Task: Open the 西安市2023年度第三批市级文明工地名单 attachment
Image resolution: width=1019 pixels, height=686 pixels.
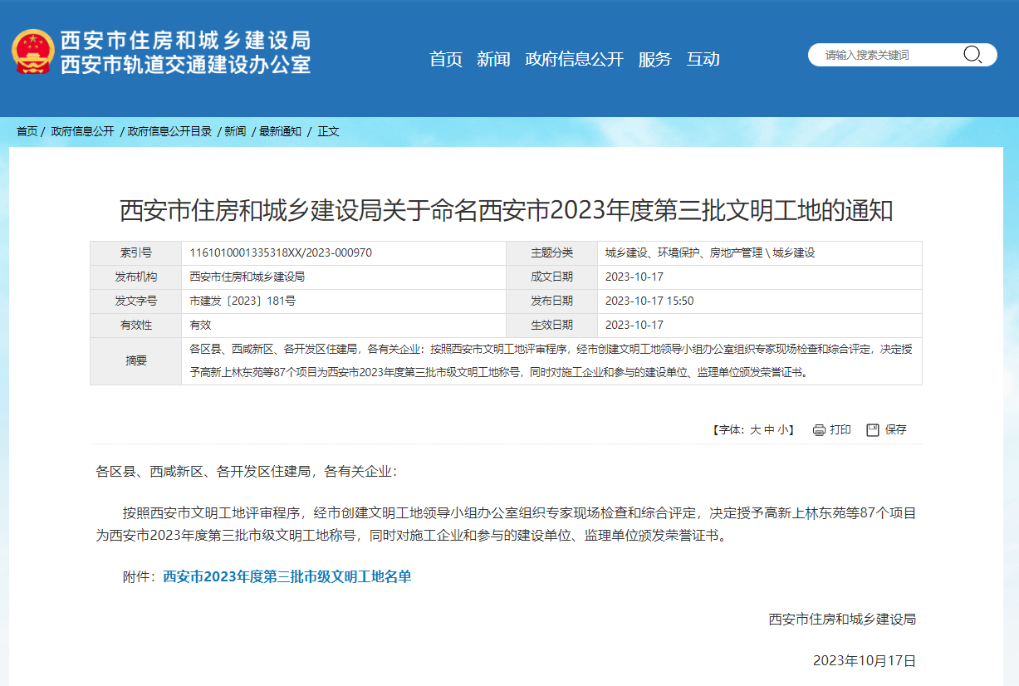Action: click(287, 576)
